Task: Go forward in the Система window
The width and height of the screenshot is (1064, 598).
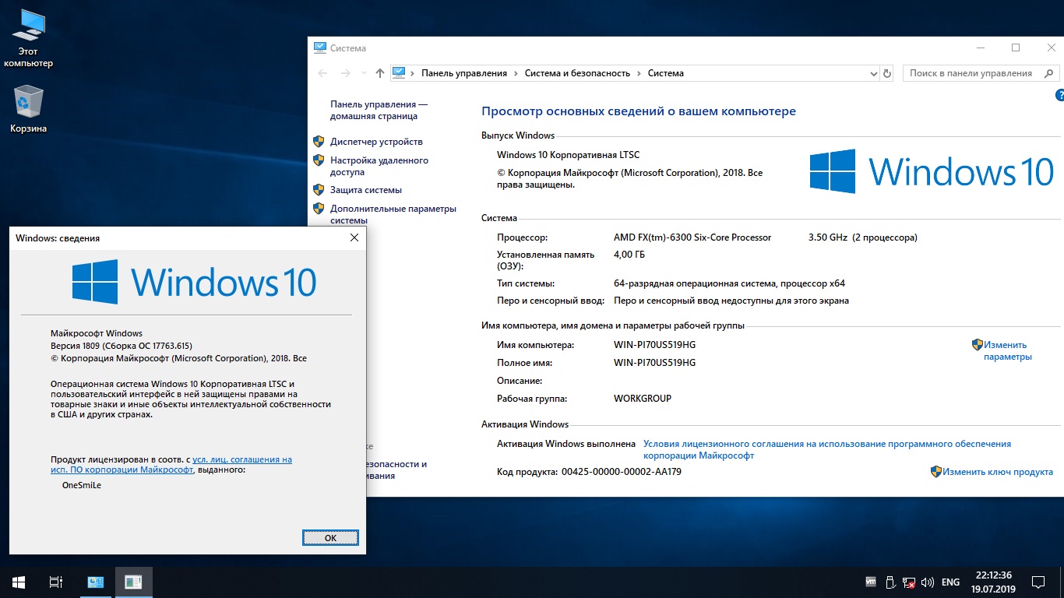Action: (346, 73)
